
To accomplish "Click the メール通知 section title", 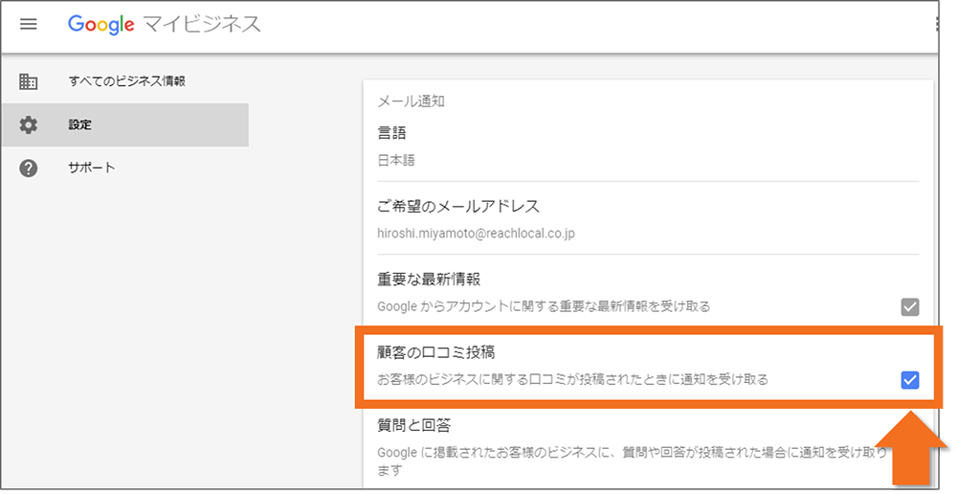I will 411,101.
